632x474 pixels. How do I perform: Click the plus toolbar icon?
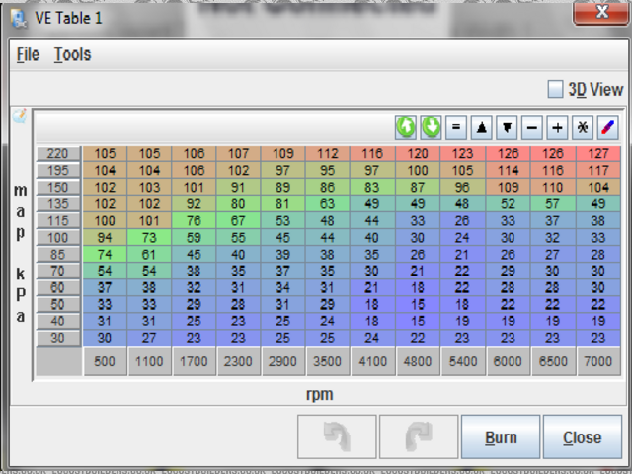pos(557,127)
